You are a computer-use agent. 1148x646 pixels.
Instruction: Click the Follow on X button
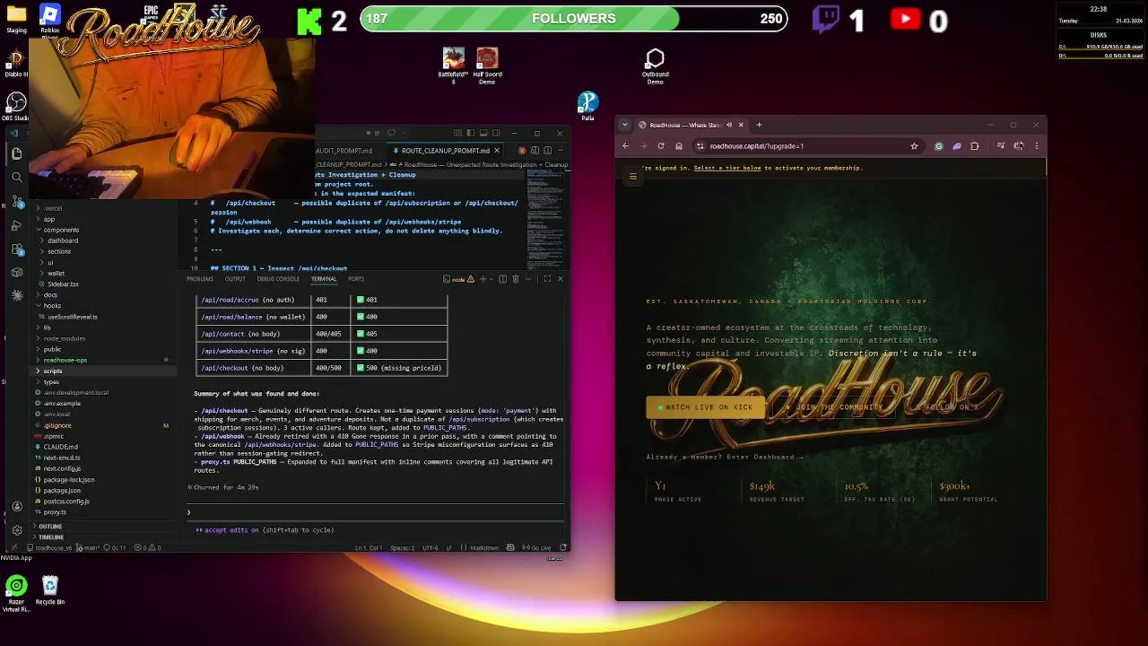click(x=947, y=407)
